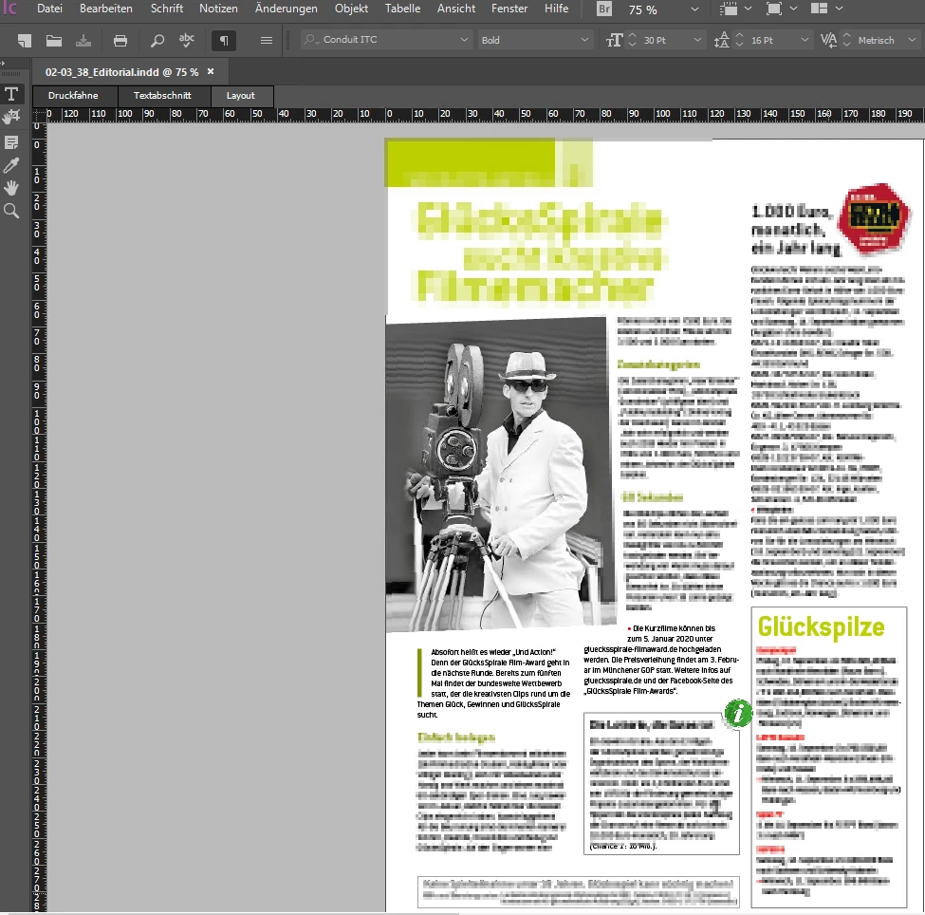This screenshot has width=925, height=915.
Task: Print the document with printer icon
Action: point(120,40)
